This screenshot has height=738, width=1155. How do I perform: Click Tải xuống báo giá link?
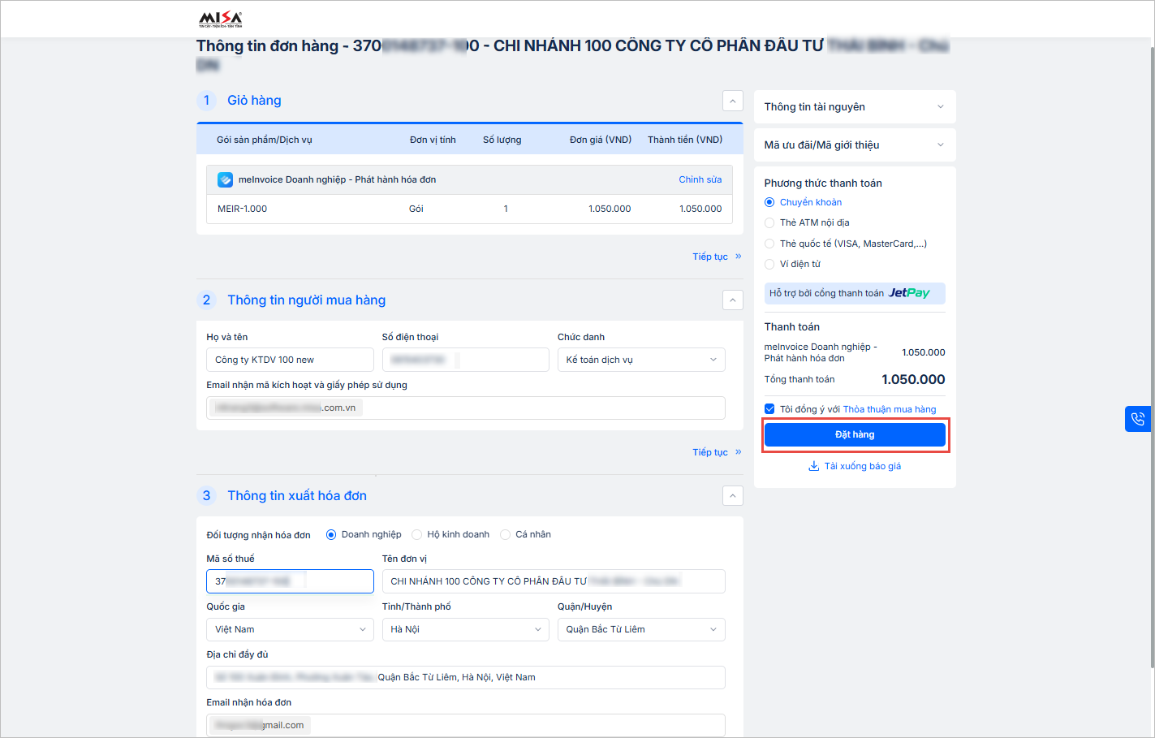[863, 466]
